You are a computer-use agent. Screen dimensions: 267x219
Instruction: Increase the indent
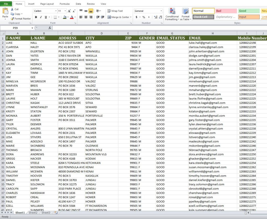102,17
